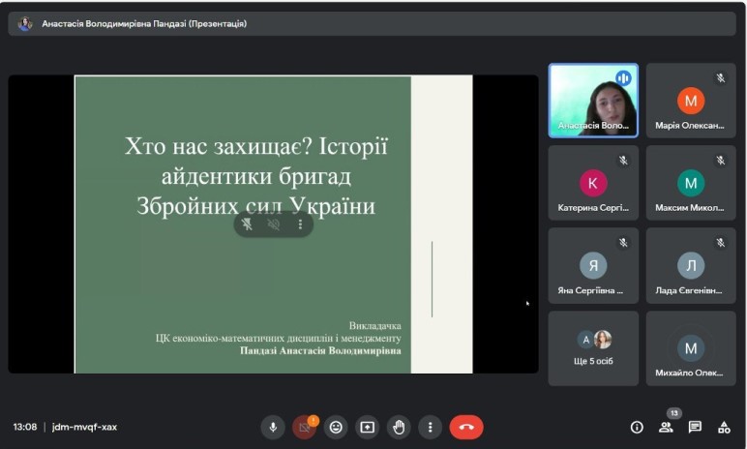Click the present screen icon
The image size is (747, 449).
(x=368, y=427)
